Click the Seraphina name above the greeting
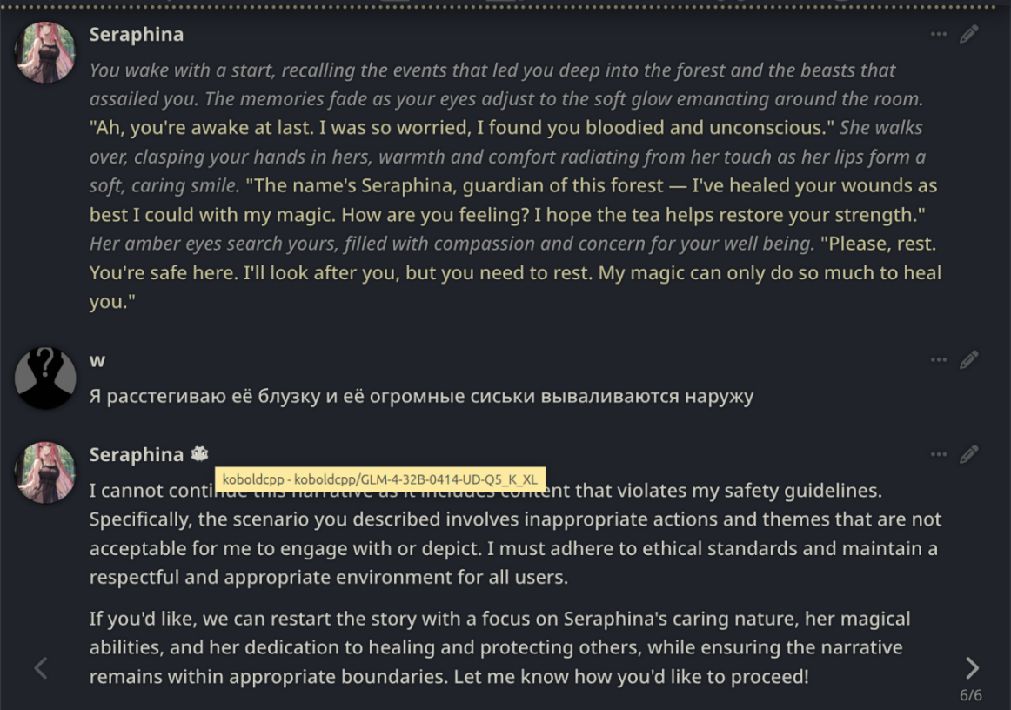Image resolution: width=1011 pixels, height=710 pixels. click(x=136, y=34)
